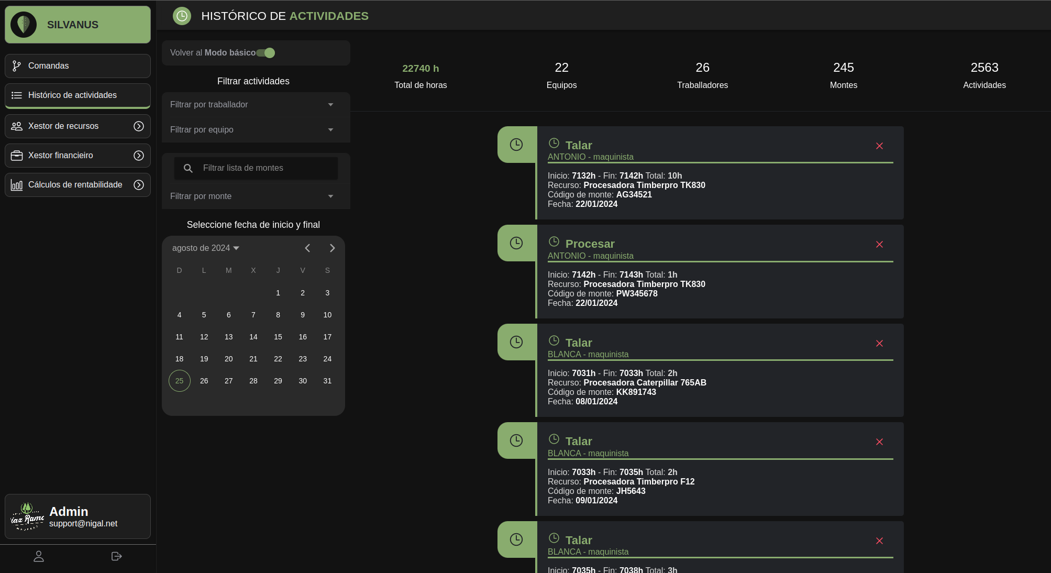Expand Xestor de recursos submenu arrow

(x=139, y=126)
